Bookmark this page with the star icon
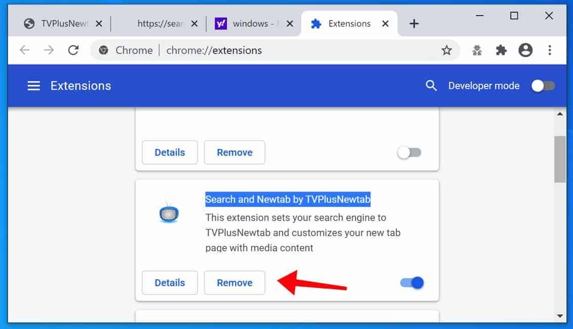The width and height of the screenshot is (573, 329). 447,50
